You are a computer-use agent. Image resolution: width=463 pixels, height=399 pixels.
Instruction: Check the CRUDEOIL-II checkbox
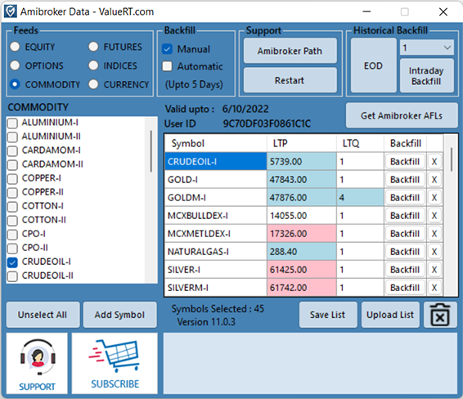(12, 276)
